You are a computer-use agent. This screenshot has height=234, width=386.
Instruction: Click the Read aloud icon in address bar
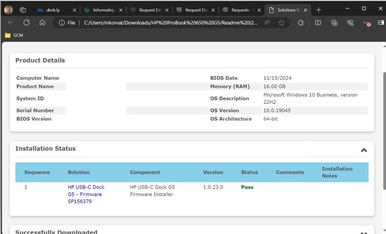pyautogui.click(x=267, y=23)
